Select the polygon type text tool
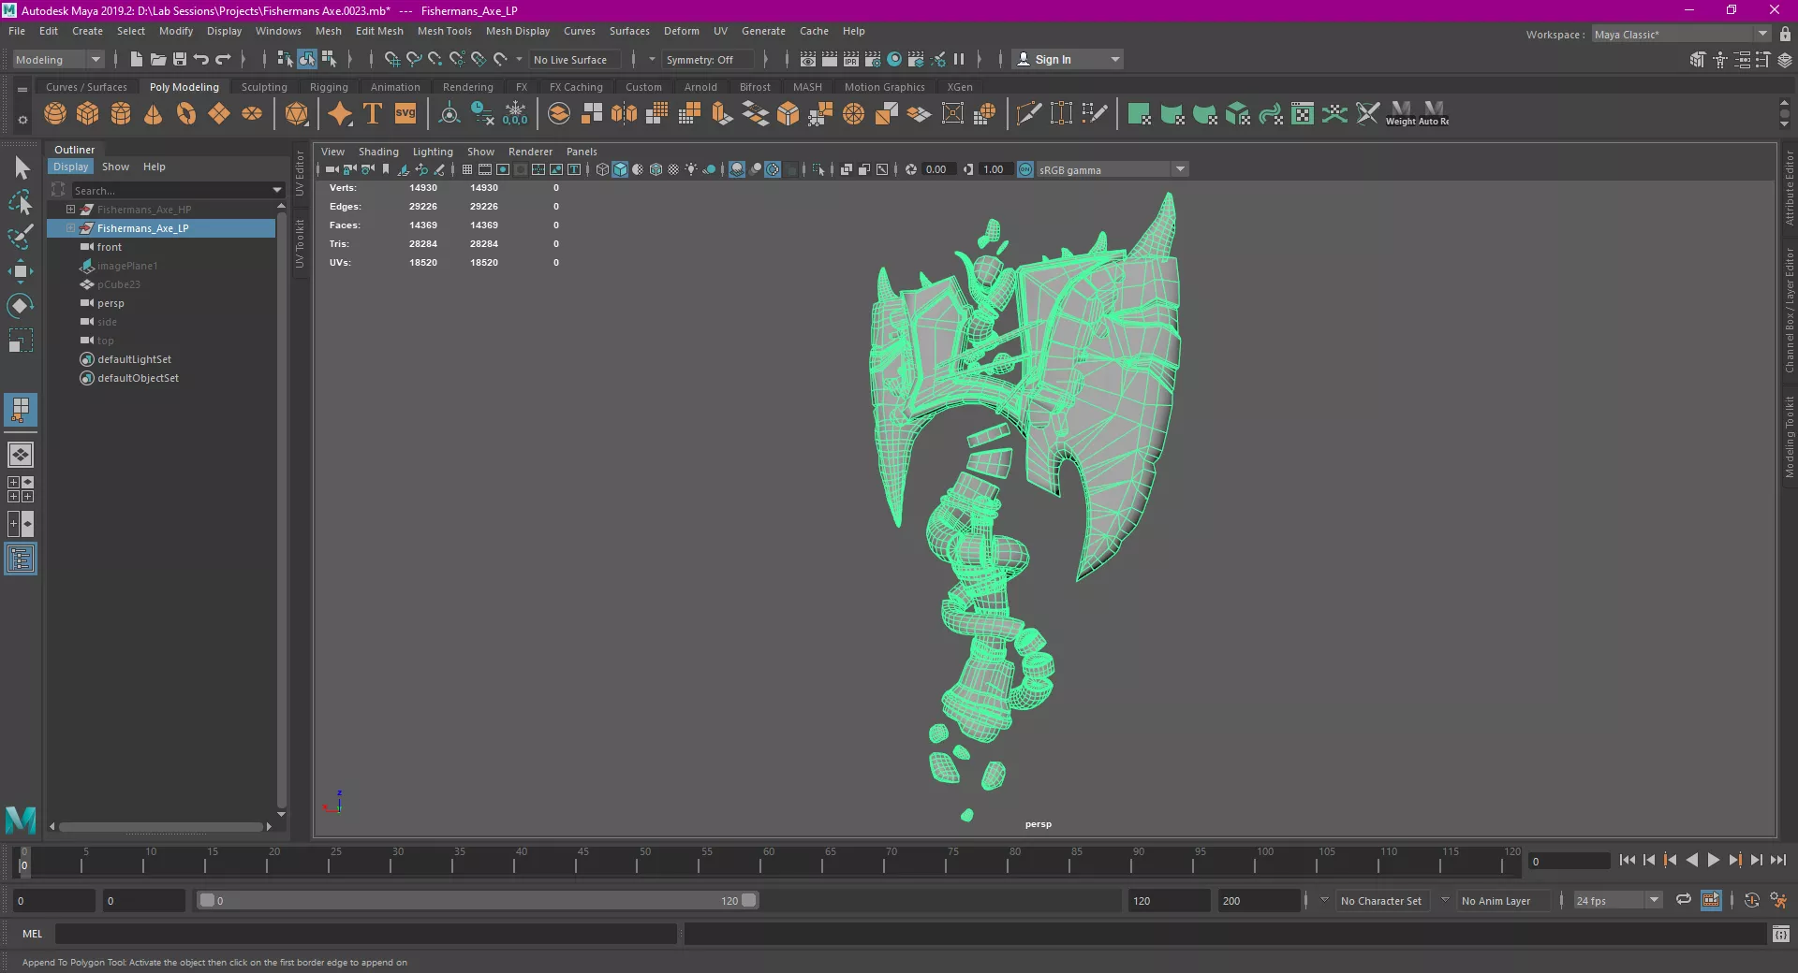 (373, 114)
